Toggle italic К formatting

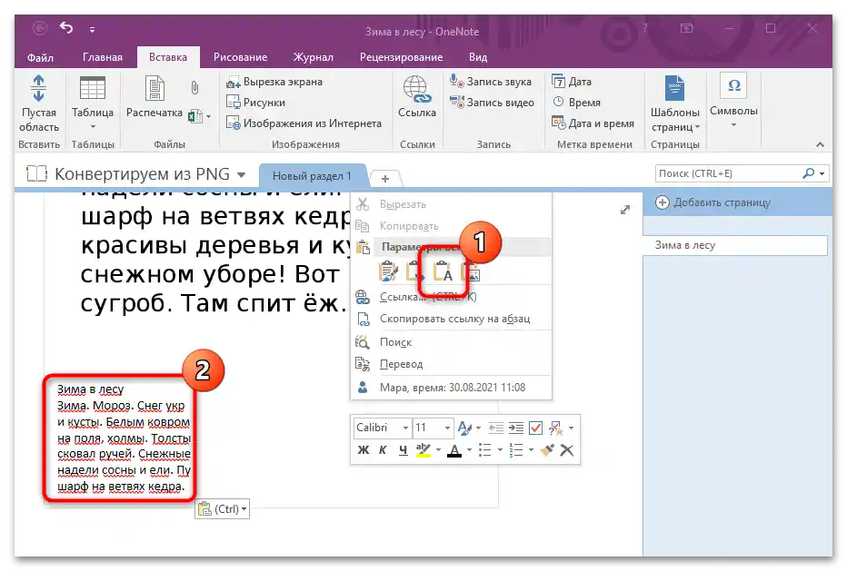point(383,450)
